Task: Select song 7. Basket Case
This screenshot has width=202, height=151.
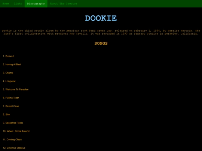Action: (11, 106)
